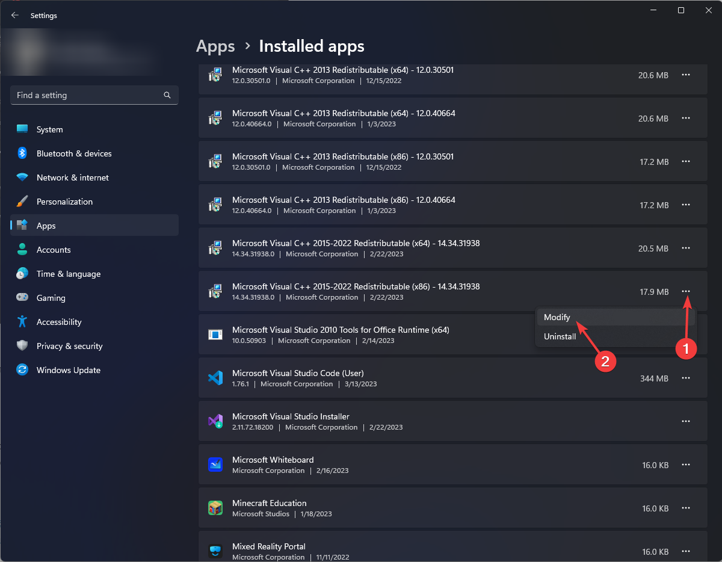
Task: Click icon of C++ 2013 x86 12.0.40664
Action: tap(215, 205)
